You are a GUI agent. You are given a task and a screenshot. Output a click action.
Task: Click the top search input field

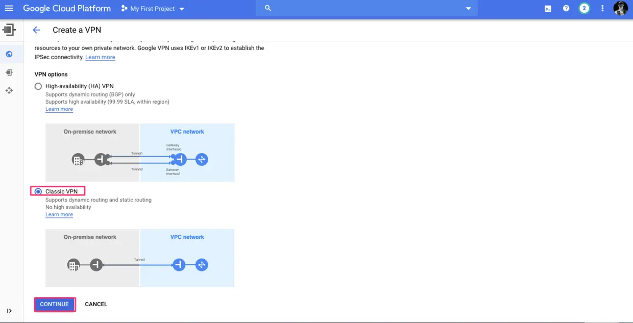coord(368,9)
